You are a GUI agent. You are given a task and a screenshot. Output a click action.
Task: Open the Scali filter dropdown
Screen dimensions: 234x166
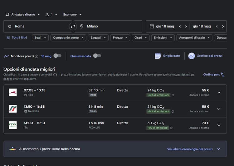(40, 38)
